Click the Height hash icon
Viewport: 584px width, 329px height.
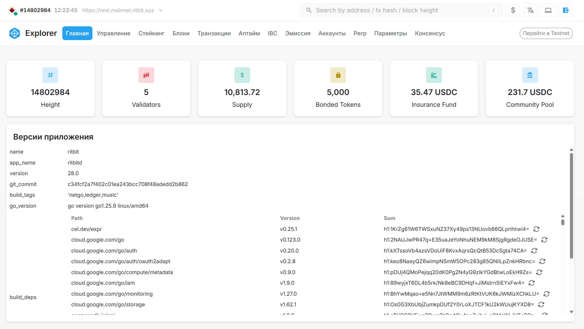pos(50,75)
